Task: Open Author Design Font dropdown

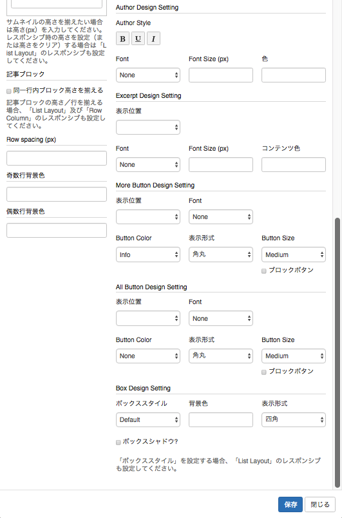Action: (x=148, y=75)
